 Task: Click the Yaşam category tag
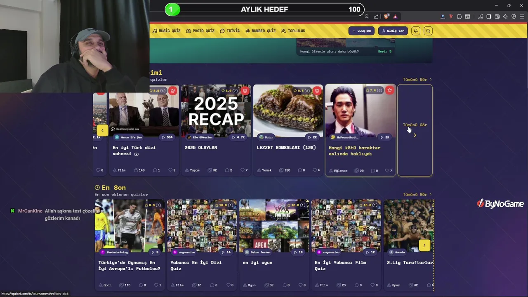tap(192, 170)
